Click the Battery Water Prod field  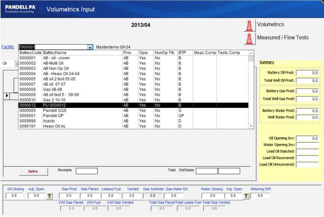click(307, 111)
